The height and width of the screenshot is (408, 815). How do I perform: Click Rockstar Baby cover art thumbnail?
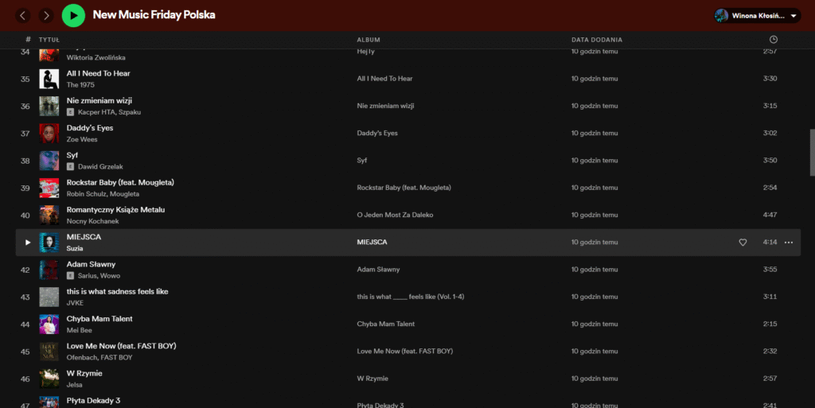[49, 188]
